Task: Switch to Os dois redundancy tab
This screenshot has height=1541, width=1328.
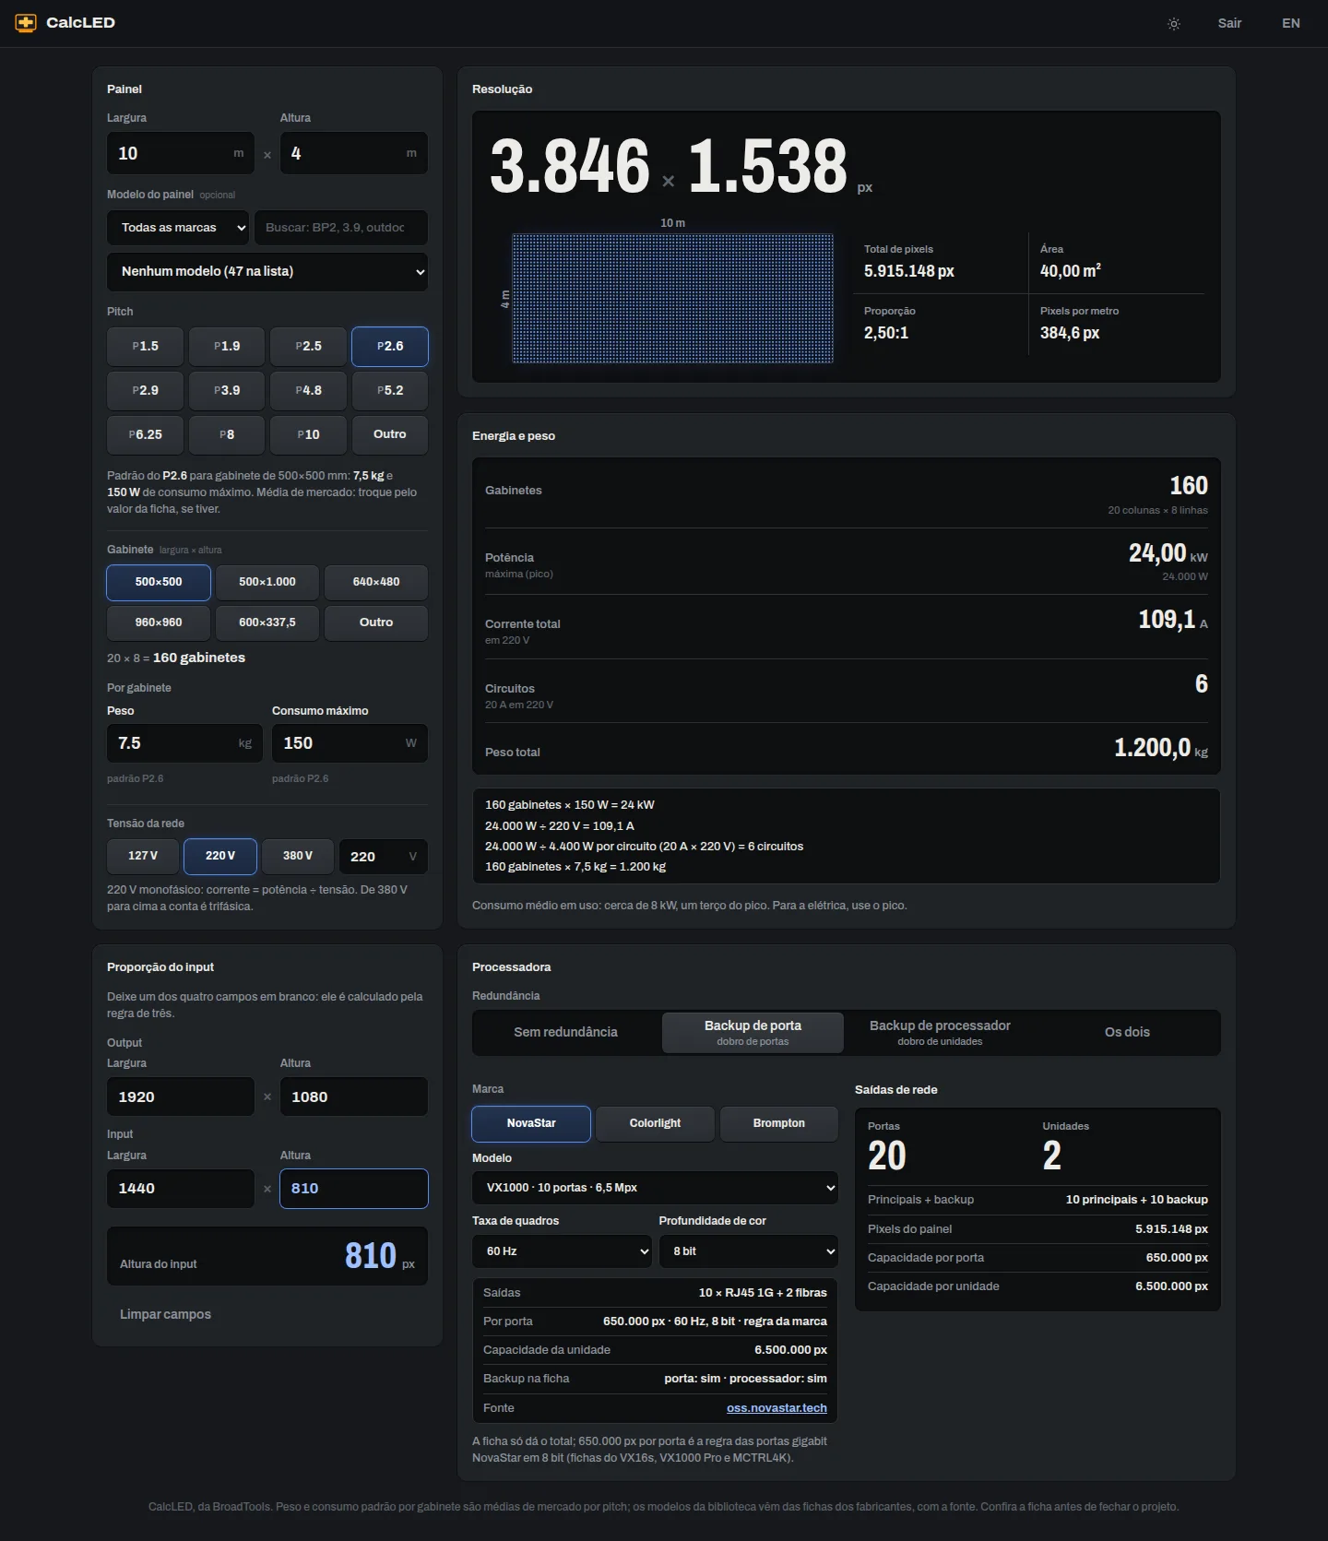Action: pyautogui.click(x=1127, y=1033)
